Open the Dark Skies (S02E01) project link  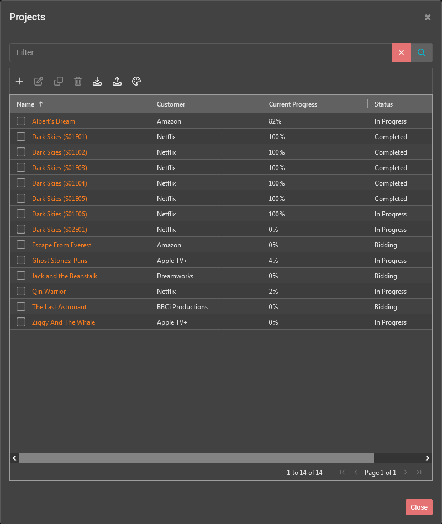coord(59,229)
